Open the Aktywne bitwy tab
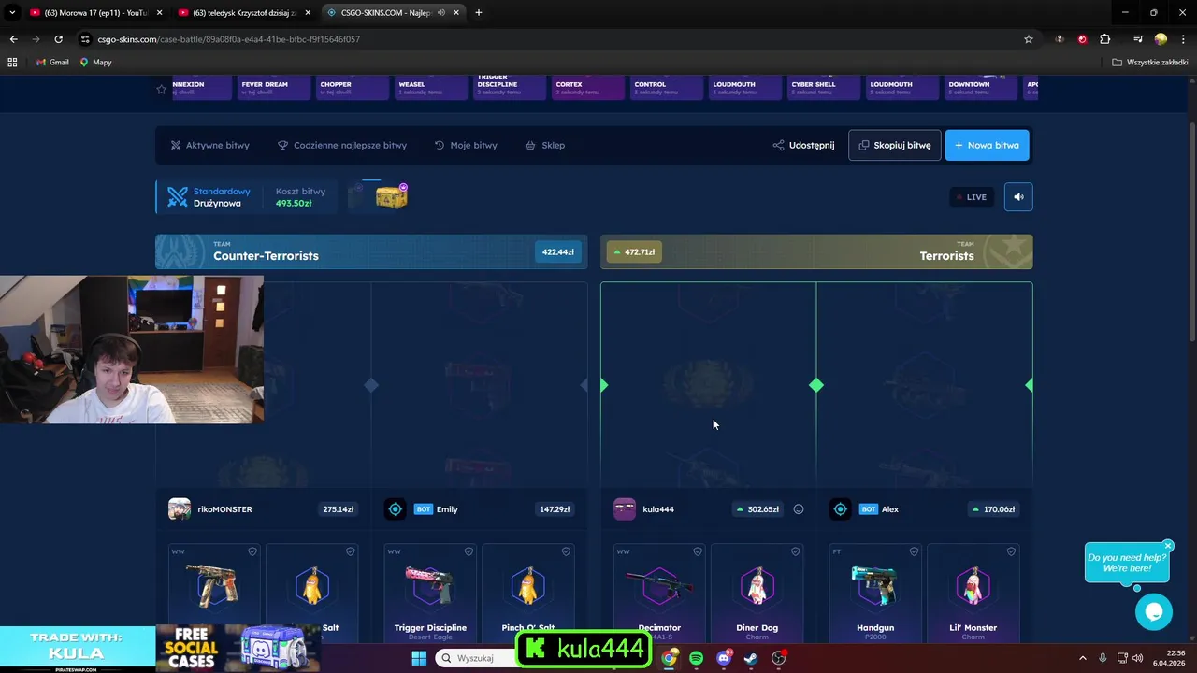Screen dimensions: 1197x673 210,145
